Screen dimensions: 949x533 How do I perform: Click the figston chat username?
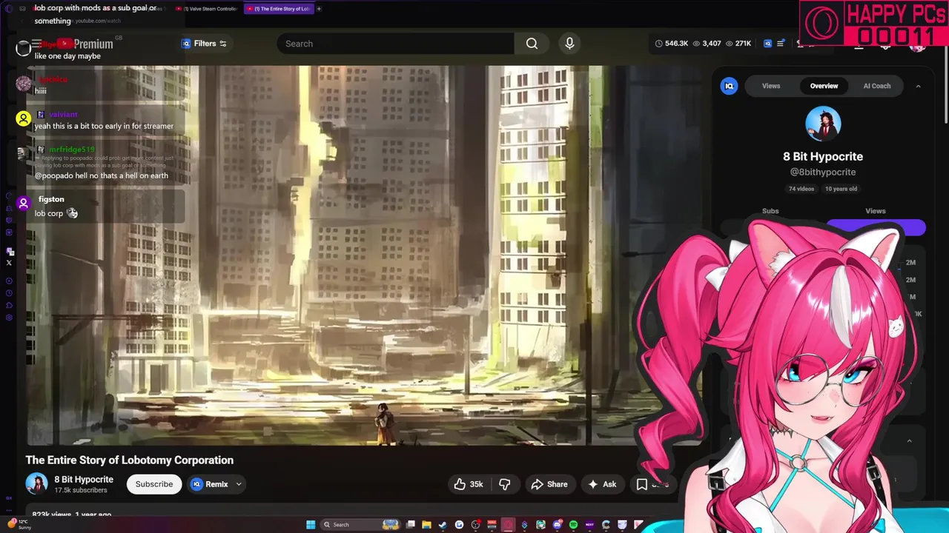(51, 199)
